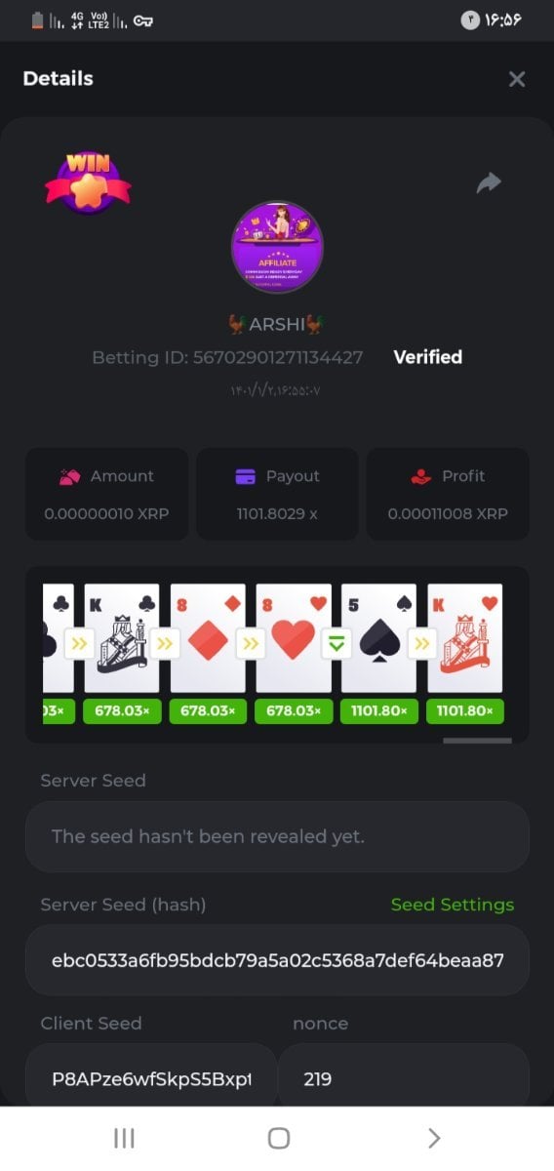Image resolution: width=554 pixels, height=1171 pixels.
Task: Click the horizontal card scrollbar
Action: click(x=477, y=741)
